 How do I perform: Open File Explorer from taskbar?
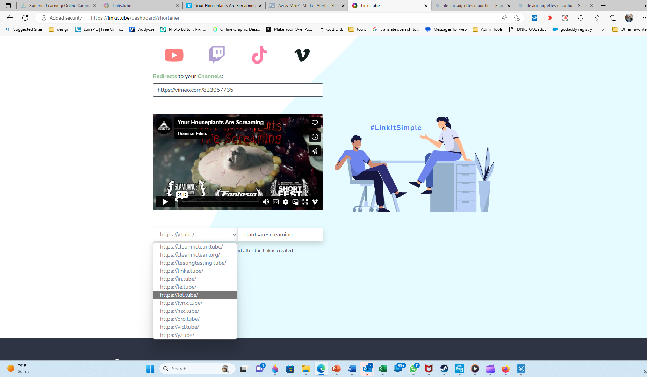(x=306, y=369)
